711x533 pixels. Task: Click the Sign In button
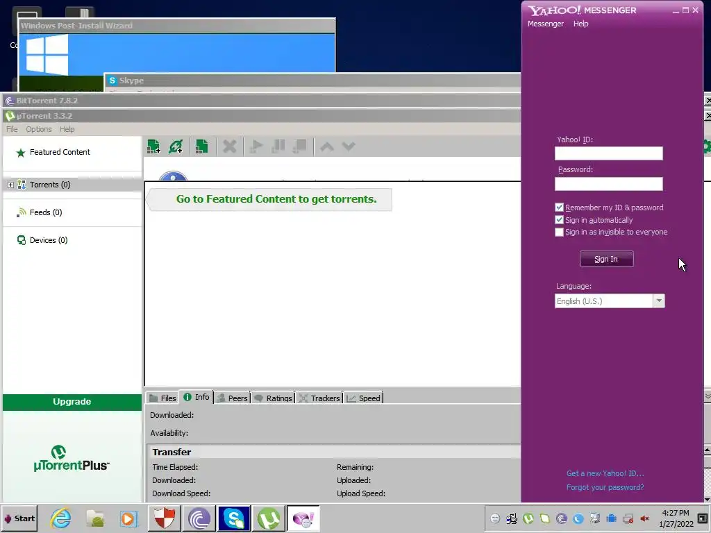pos(607,259)
